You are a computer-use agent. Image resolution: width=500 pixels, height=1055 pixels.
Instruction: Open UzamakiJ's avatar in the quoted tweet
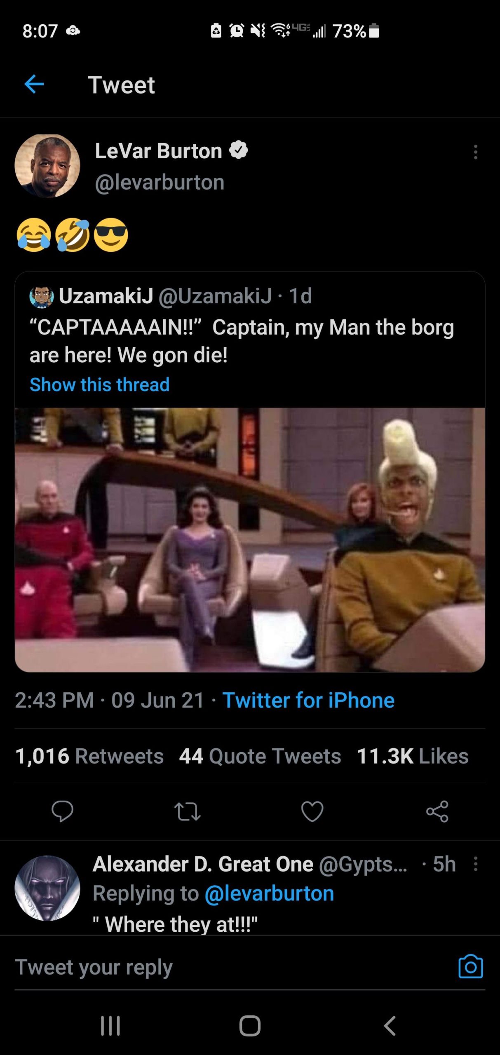(x=41, y=296)
